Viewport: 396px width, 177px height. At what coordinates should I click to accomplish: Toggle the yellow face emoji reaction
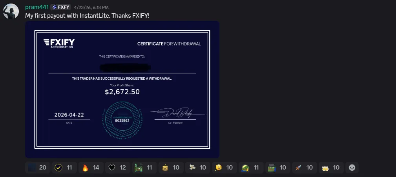[x=224, y=168]
